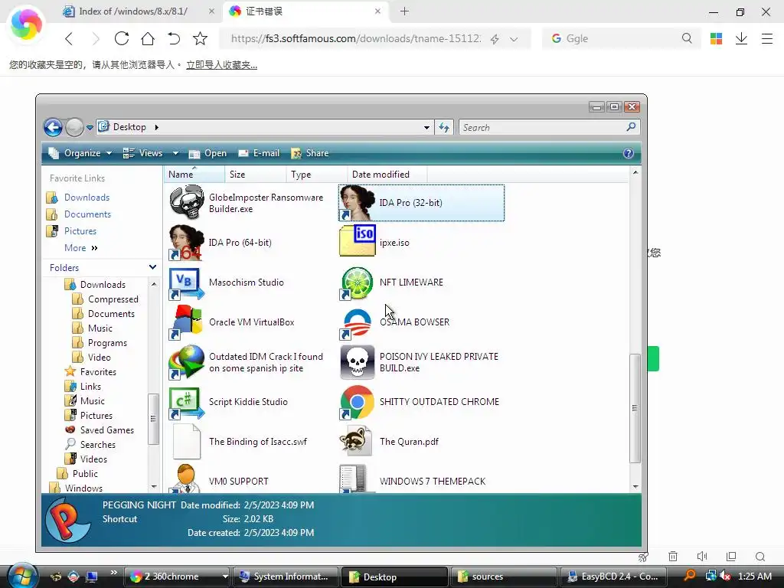The image size is (784, 588).
Task: Click Open in the Explorer toolbar
Action: [208, 153]
